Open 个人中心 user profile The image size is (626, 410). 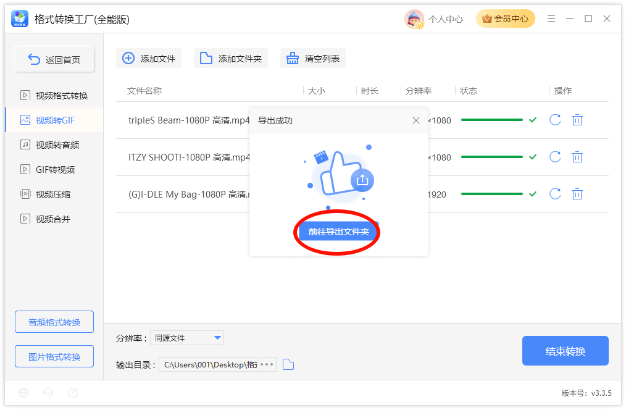(446, 19)
